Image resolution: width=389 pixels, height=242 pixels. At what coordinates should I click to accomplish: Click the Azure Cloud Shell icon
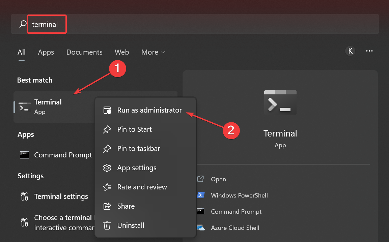[201, 228]
